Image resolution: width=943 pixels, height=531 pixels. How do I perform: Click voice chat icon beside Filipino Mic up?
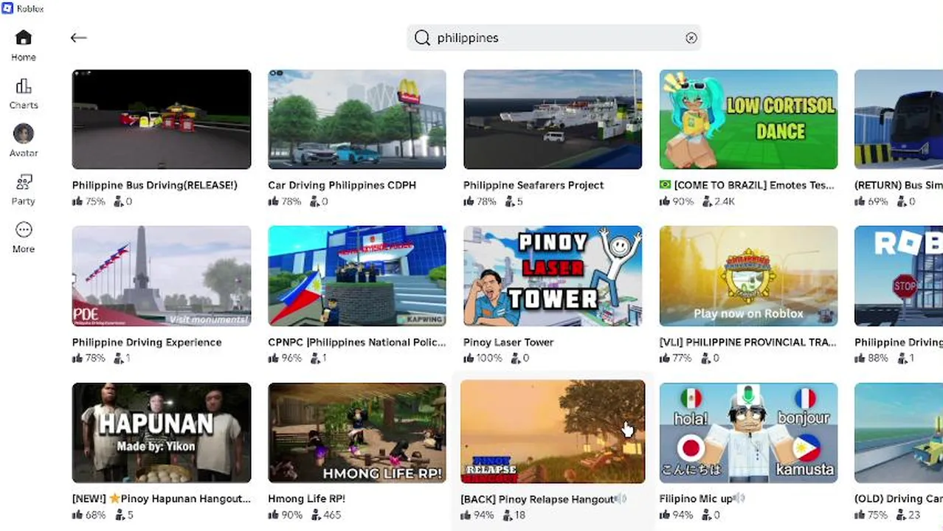pos(739,499)
